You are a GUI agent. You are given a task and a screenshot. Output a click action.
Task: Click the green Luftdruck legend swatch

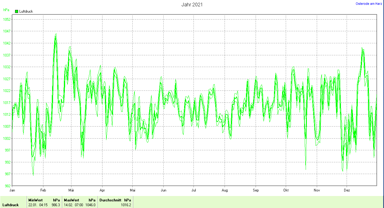coord(17,11)
